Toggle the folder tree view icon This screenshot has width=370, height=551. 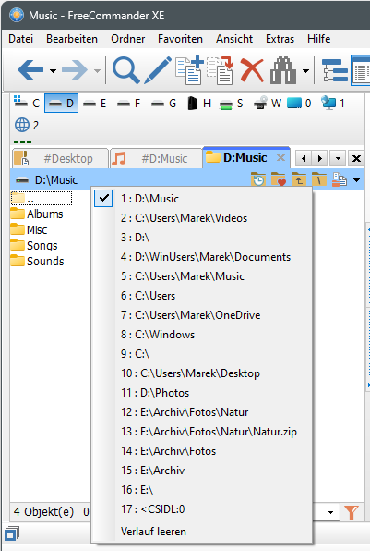[x=335, y=70]
